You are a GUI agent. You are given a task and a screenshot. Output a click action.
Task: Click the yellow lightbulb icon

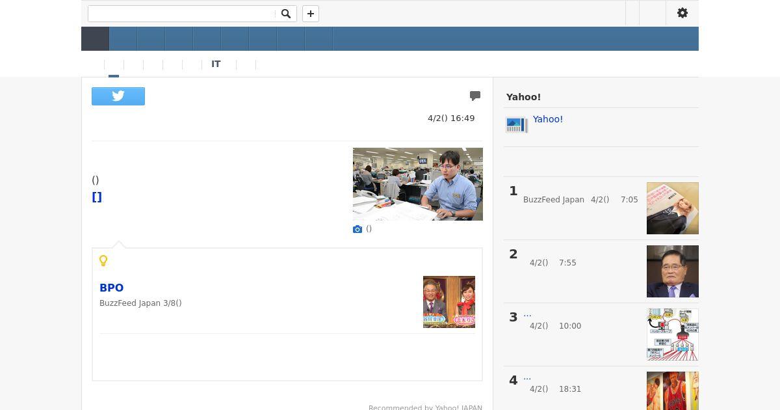103,261
